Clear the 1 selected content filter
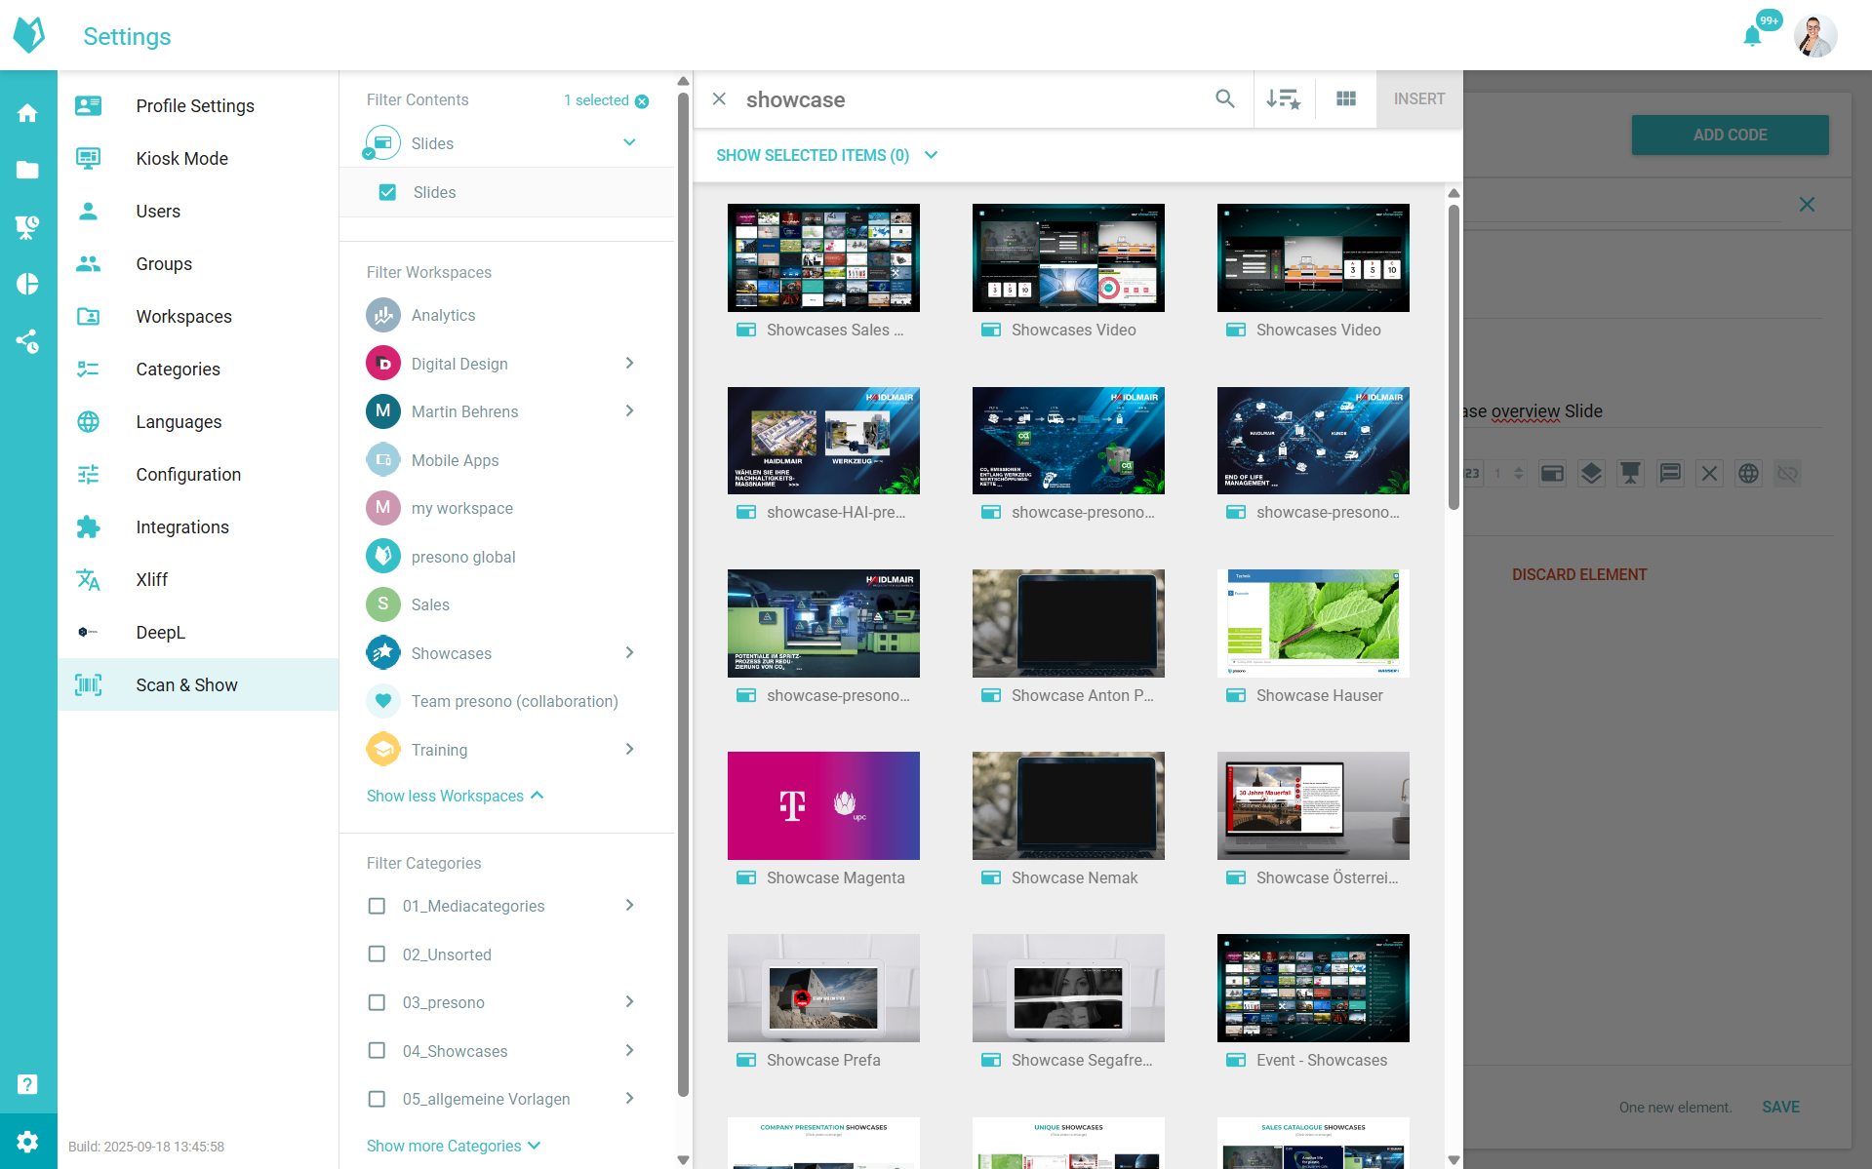The width and height of the screenshot is (1872, 1169). coord(642,101)
